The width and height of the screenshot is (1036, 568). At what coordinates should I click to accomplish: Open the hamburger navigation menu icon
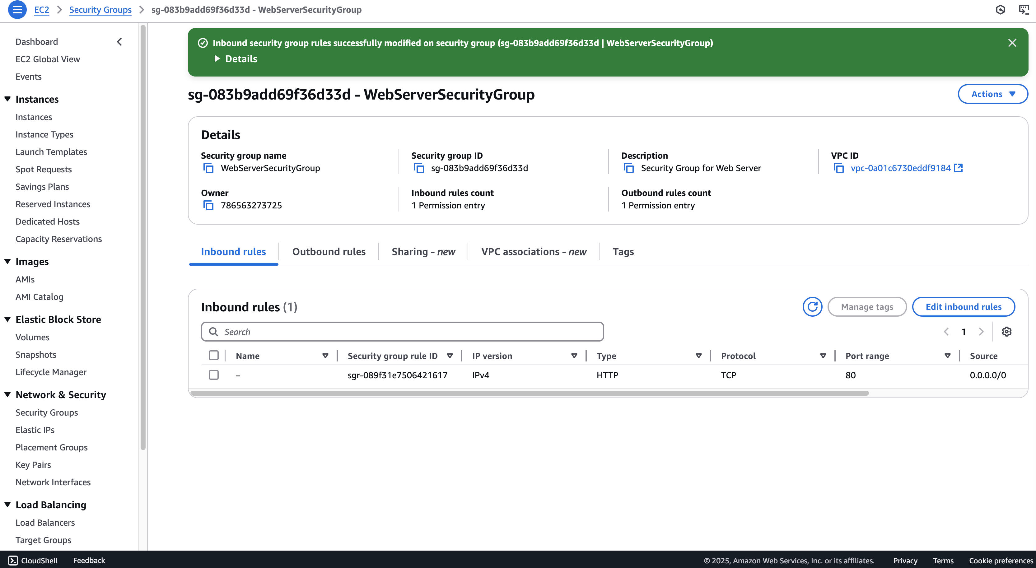[x=17, y=10]
